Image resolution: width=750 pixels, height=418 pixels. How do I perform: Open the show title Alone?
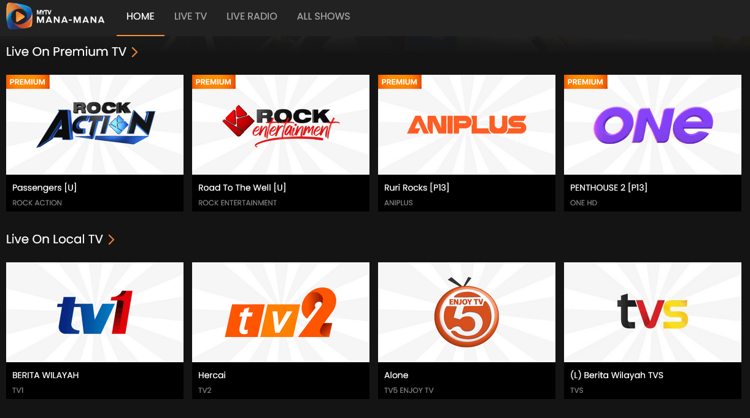click(396, 375)
